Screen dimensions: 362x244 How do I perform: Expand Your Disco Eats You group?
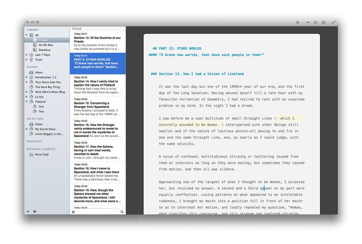point(26,82)
